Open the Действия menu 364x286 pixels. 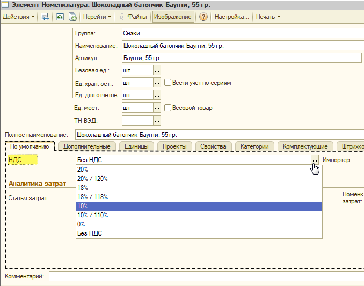coord(19,17)
